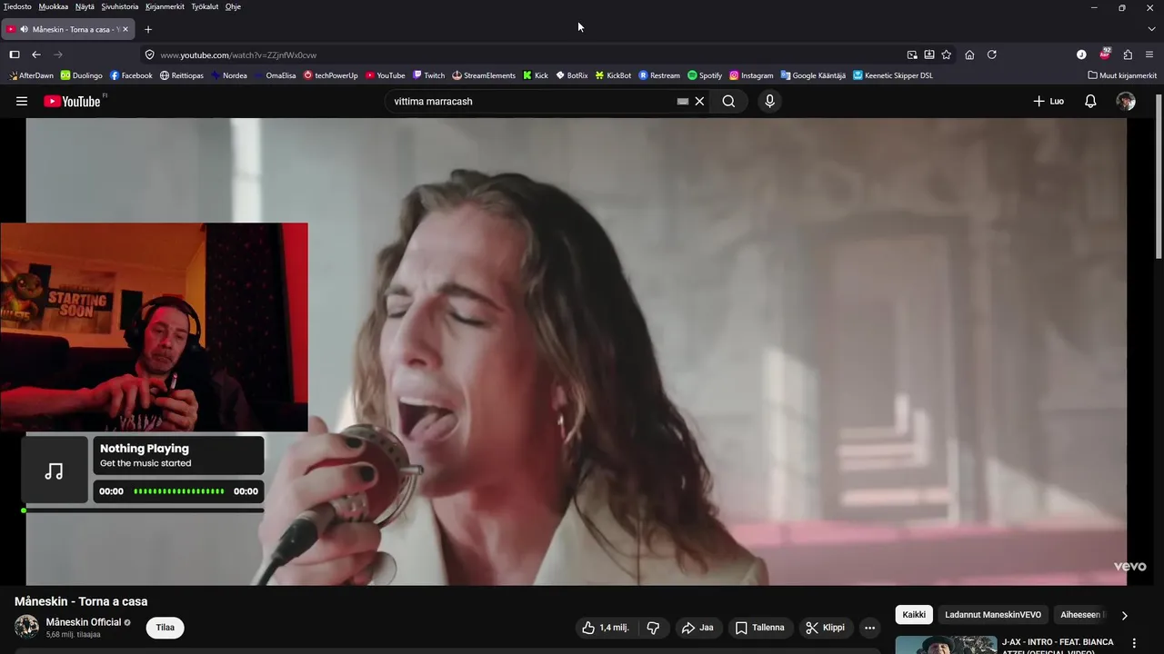Open the Kick bookmark
This screenshot has height=654, width=1164.
coord(536,75)
